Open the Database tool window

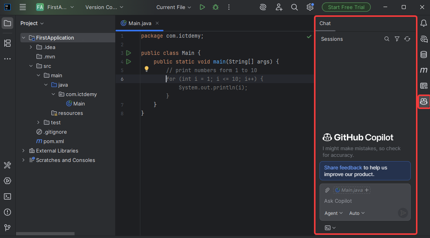tap(423, 55)
